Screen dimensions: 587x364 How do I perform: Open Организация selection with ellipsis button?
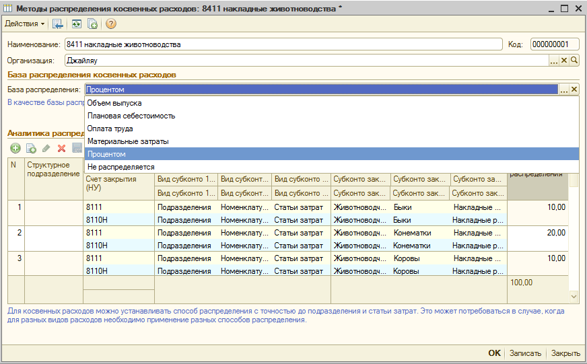point(554,61)
